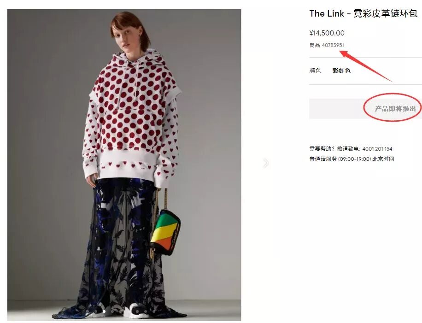Select the seventh carousel dot indicator
Image resolution: width=422 pixels, height=323 pixels.
(137, 311)
